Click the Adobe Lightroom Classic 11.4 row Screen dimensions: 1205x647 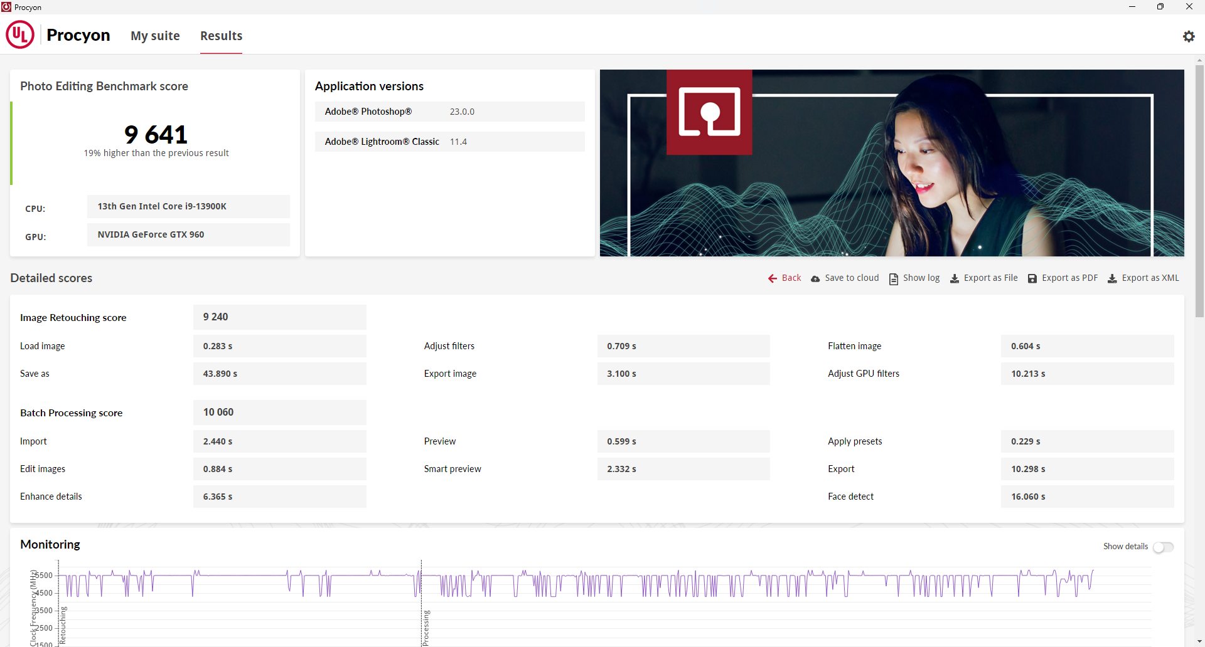point(449,142)
